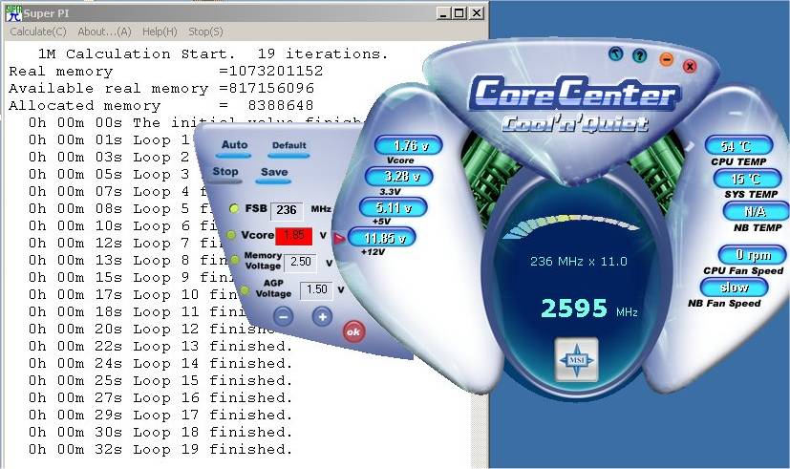Select the Vcore radio indicator
This screenshot has height=469, width=790.
tap(231, 235)
